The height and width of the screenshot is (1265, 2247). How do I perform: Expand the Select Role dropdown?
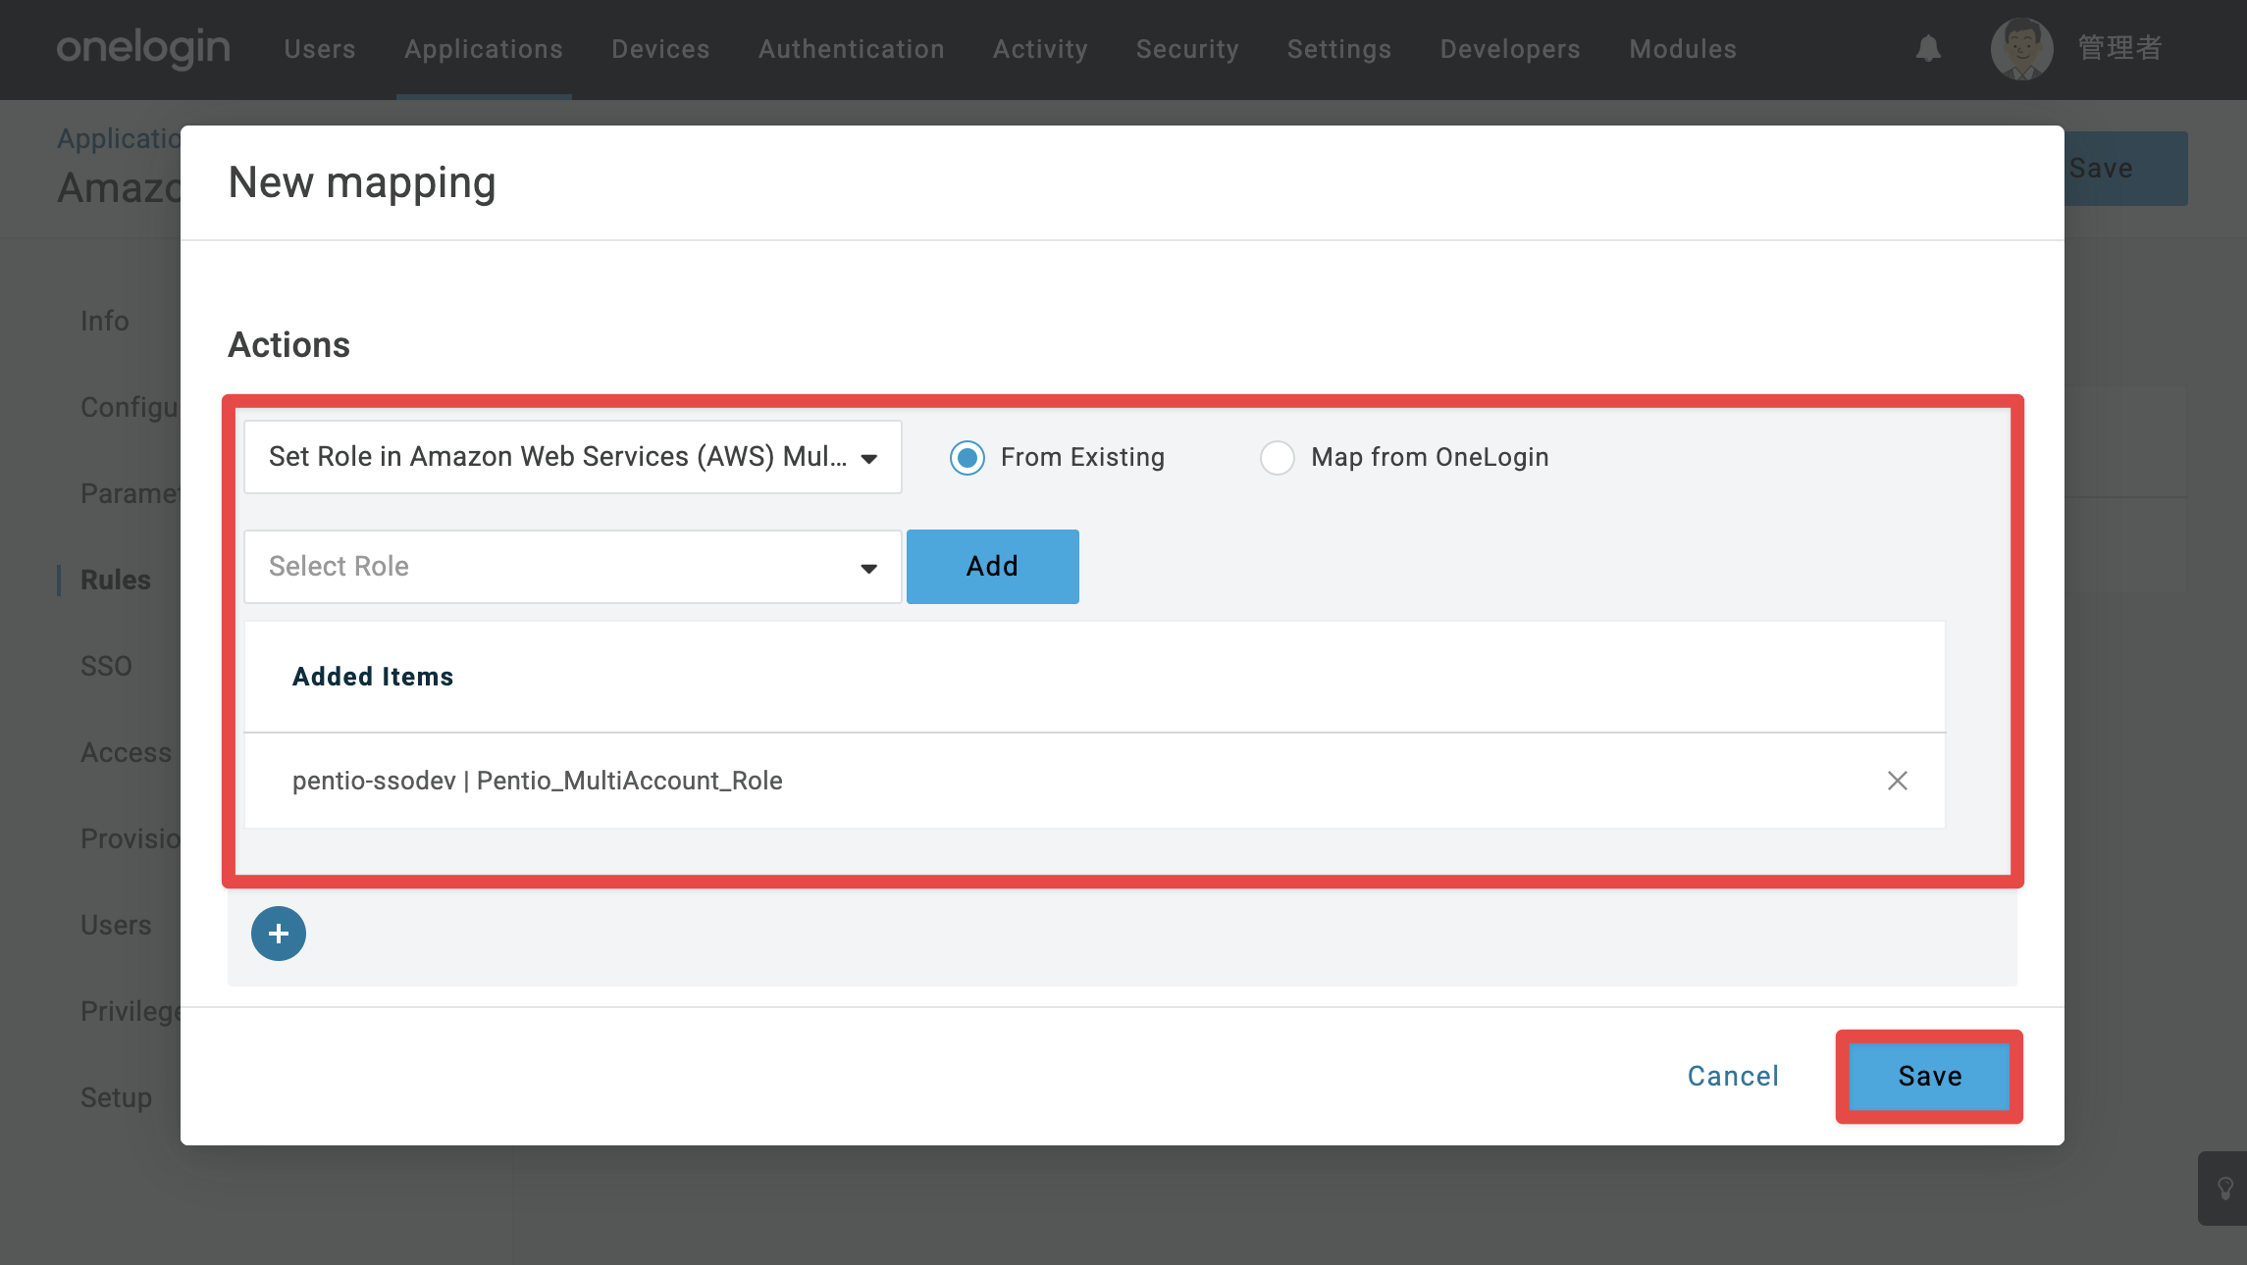[x=573, y=567]
